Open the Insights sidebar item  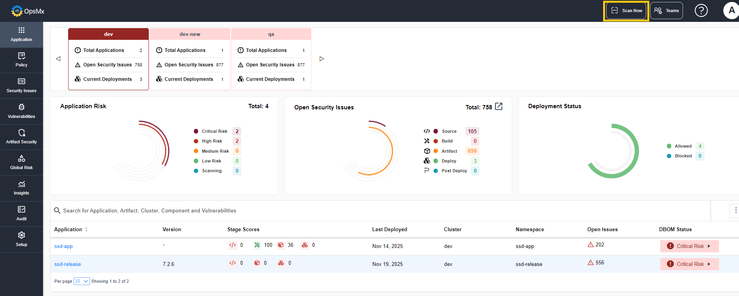(x=22, y=188)
